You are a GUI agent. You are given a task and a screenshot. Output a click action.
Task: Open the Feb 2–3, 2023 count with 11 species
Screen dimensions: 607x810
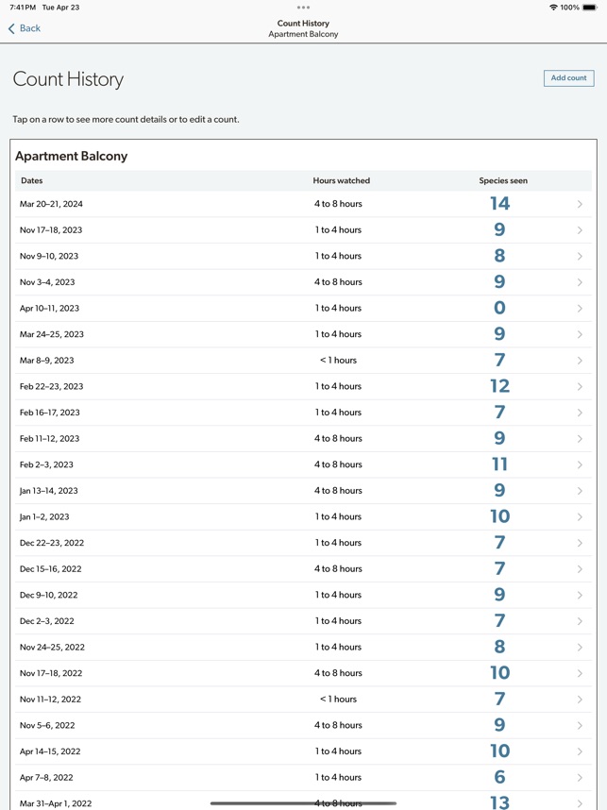(x=303, y=464)
